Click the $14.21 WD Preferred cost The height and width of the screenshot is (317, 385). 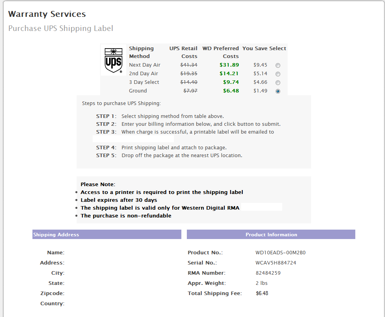click(229, 73)
